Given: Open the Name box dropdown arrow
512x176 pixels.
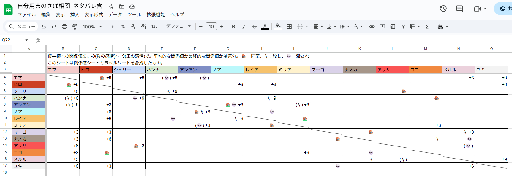Looking at the screenshot, I should (27, 40).
